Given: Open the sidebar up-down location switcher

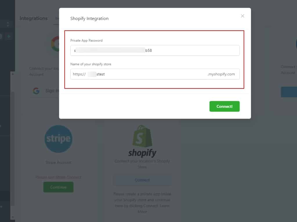Looking at the screenshot, I should pyautogui.click(x=8, y=24).
